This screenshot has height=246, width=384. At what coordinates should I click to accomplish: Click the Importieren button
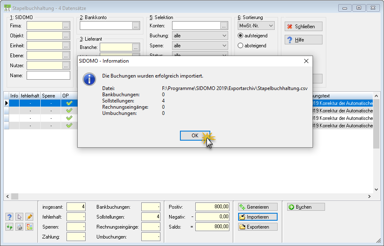(258, 217)
